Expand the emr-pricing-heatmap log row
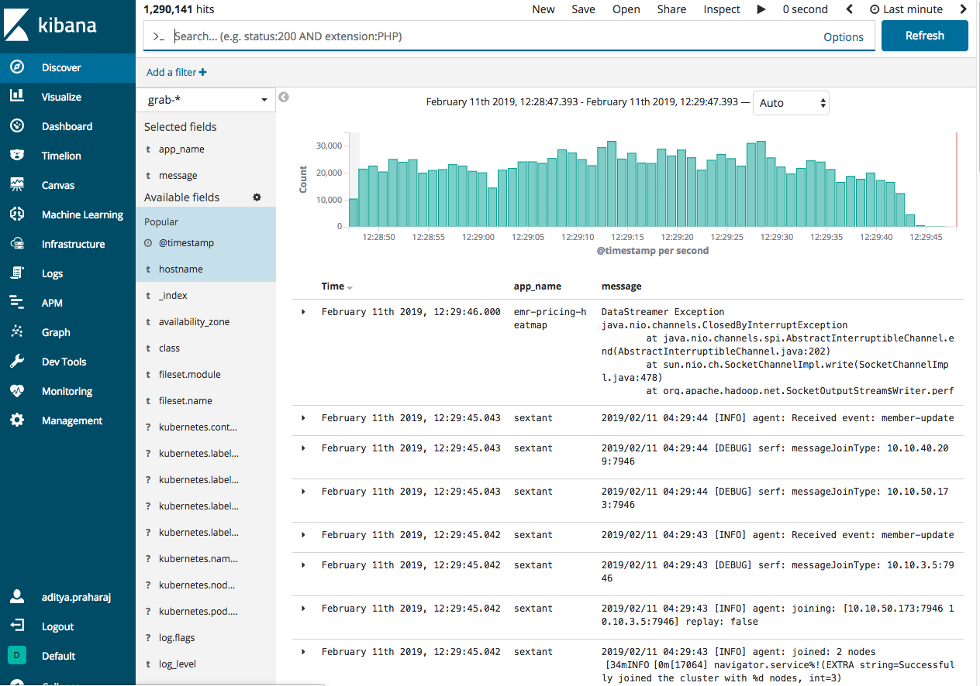The width and height of the screenshot is (980, 686). tap(303, 312)
